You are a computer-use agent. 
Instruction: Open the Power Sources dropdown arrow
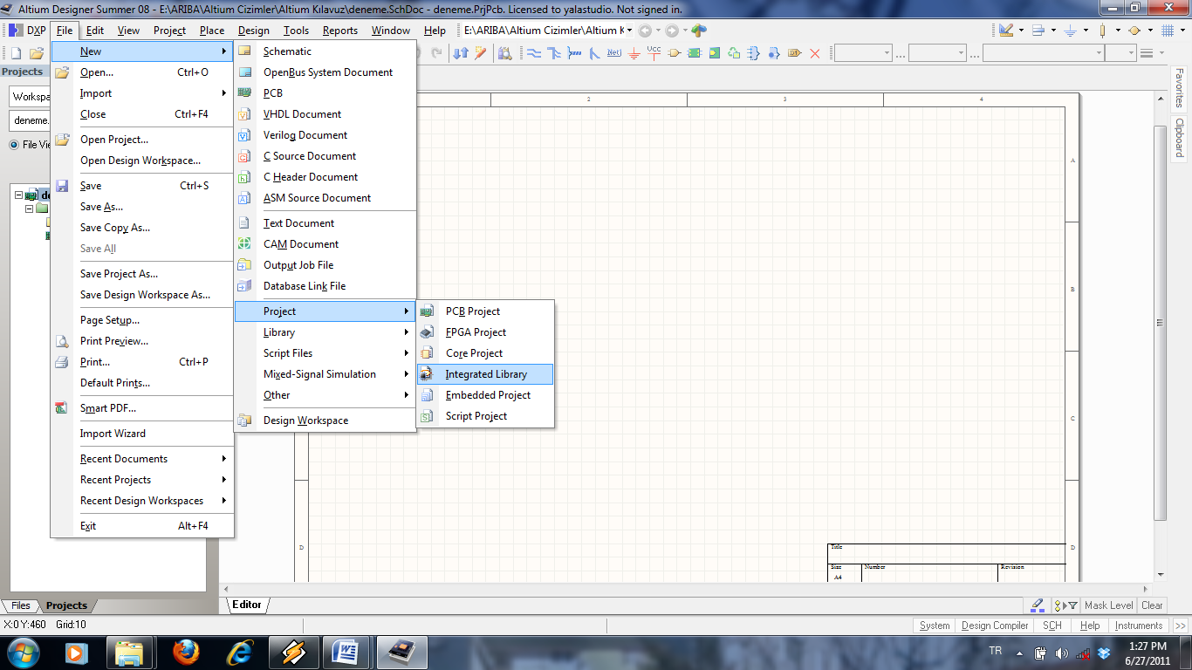[1085, 31]
